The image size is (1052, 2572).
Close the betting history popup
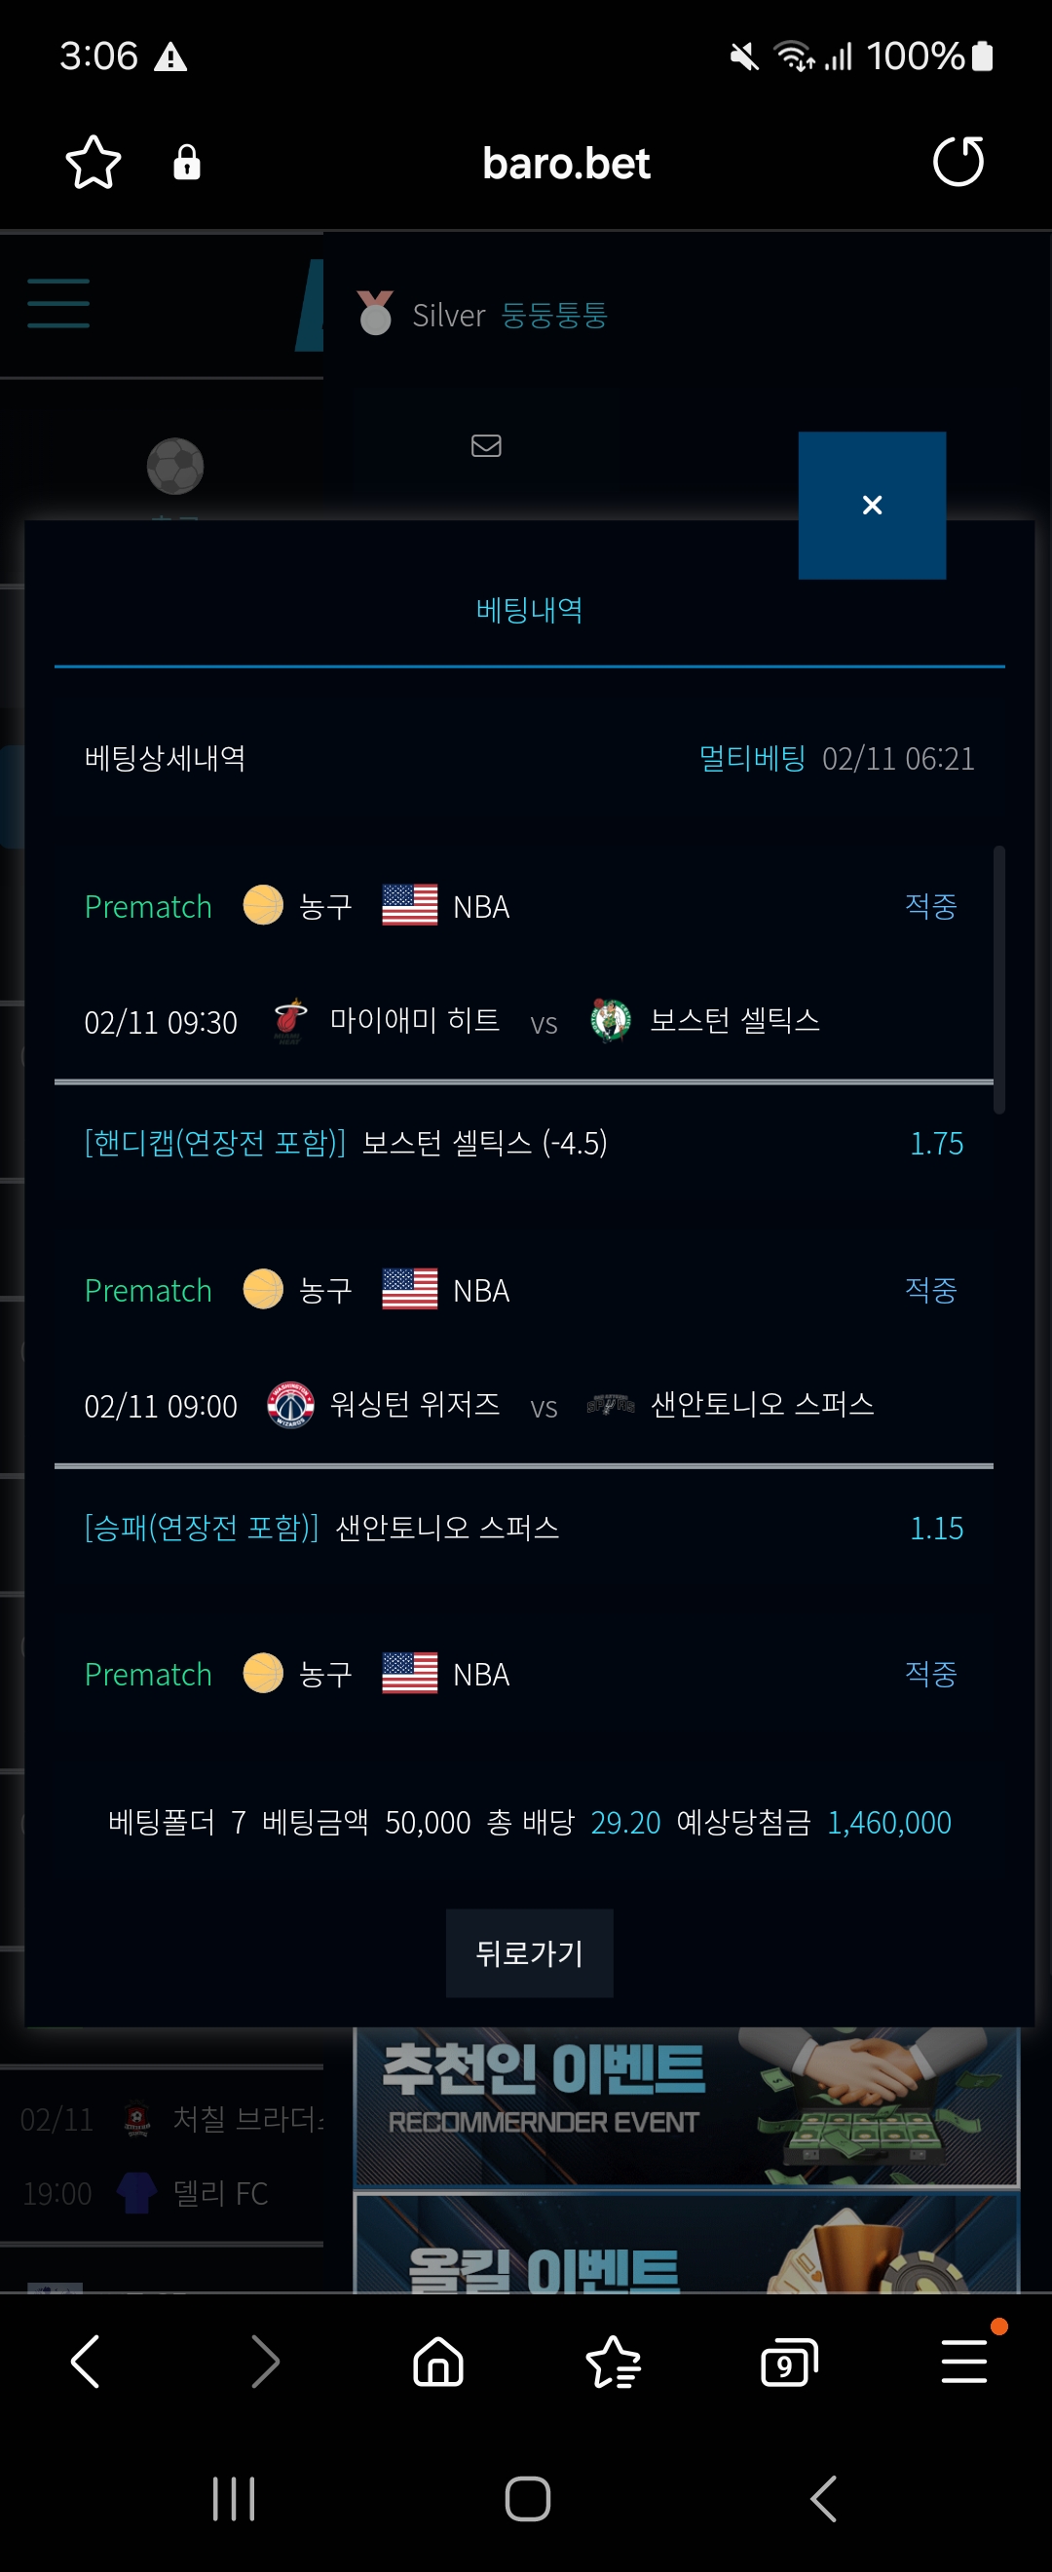(x=873, y=506)
